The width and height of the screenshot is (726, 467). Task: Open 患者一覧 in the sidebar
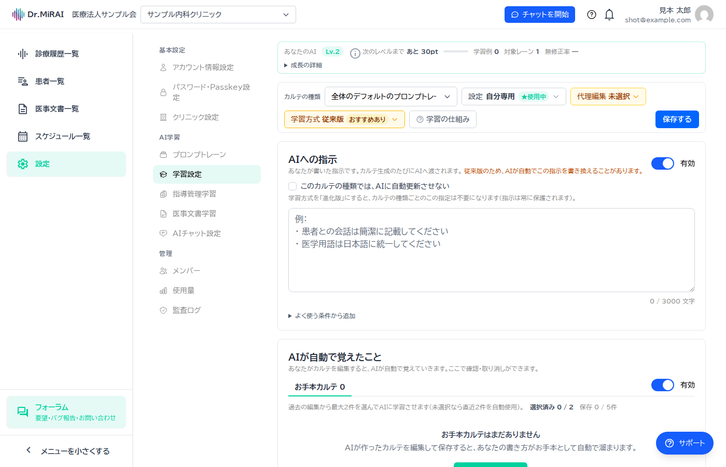[66, 81]
